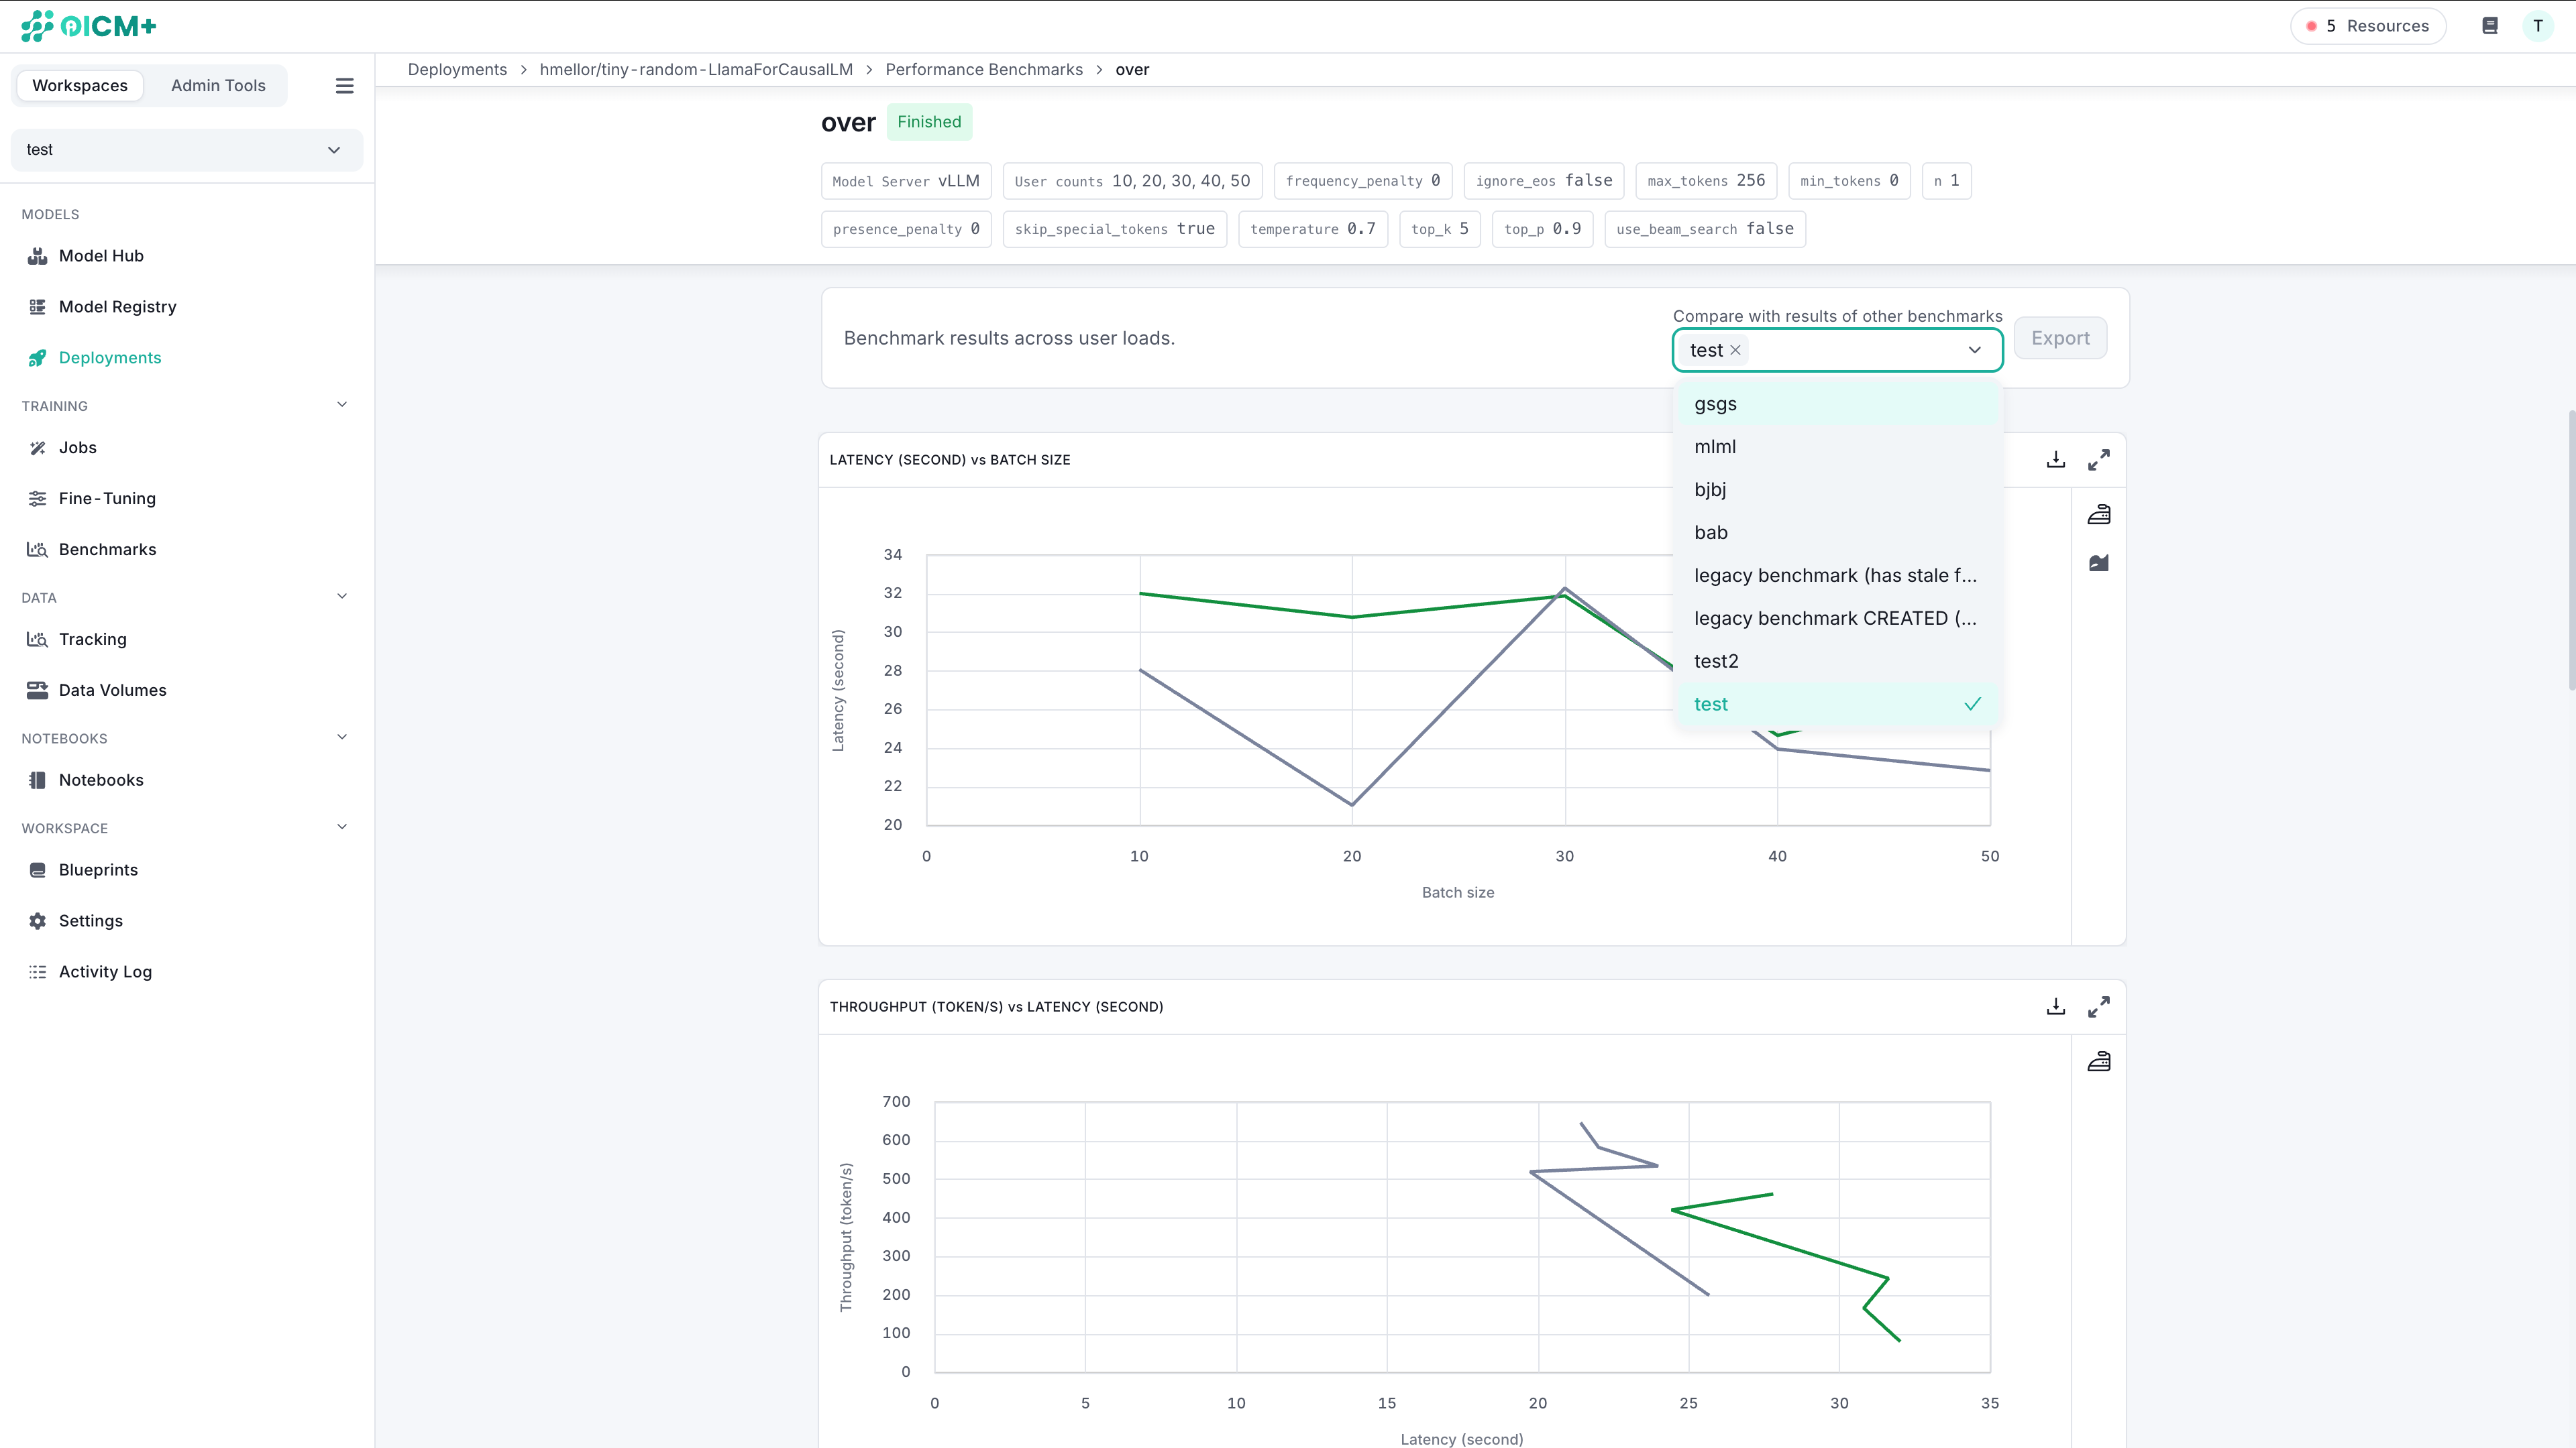Open the test workspace selector dropdown

(187, 150)
